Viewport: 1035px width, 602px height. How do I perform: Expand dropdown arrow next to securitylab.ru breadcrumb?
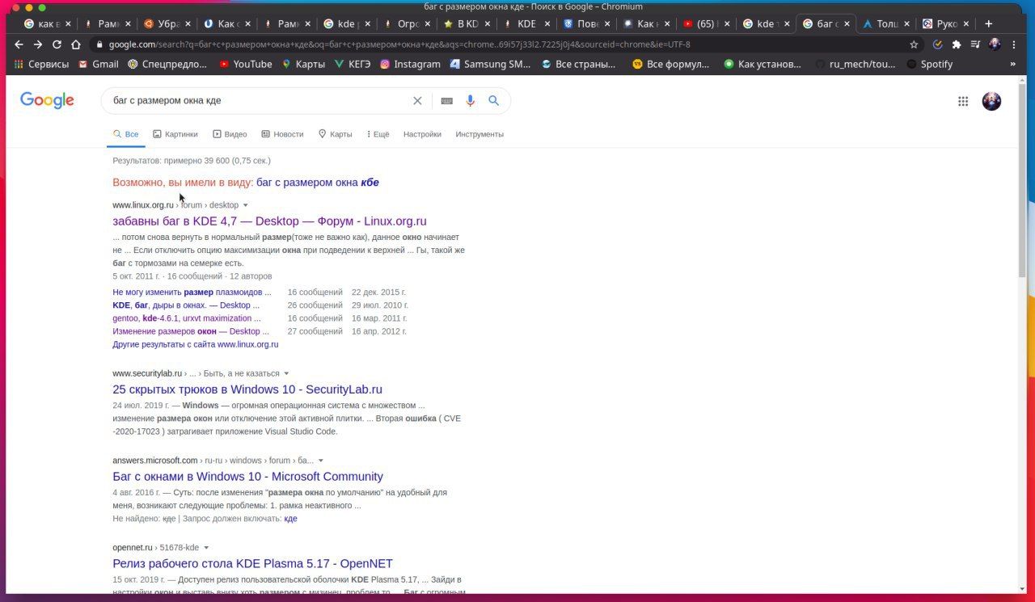pyautogui.click(x=285, y=373)
